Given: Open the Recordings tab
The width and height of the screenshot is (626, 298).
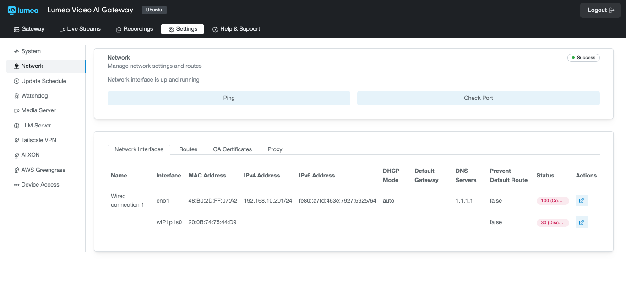Looking at the screenshot, I should pyautogui.click(x=135, y=29).
